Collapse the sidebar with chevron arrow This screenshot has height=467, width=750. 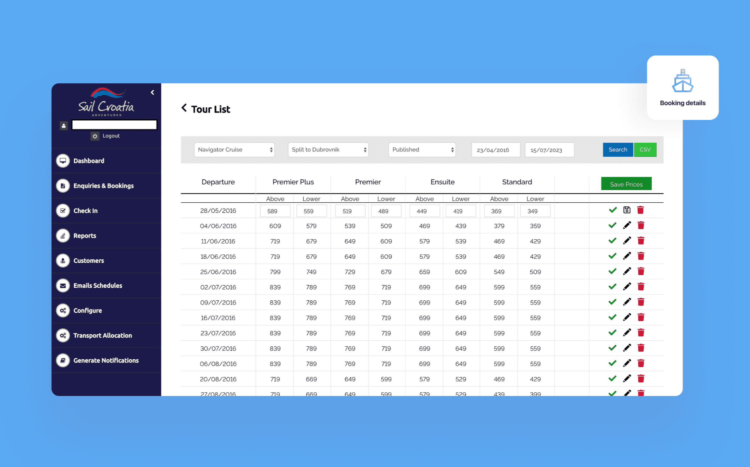point(152,92)
